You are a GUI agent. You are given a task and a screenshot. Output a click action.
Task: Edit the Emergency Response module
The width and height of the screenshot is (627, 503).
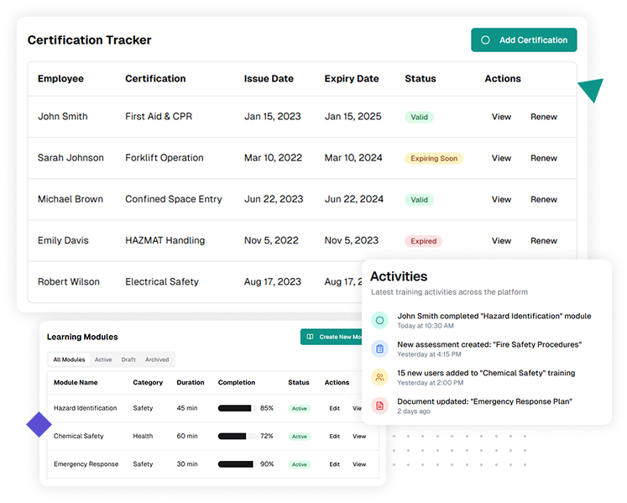[335, 464]
